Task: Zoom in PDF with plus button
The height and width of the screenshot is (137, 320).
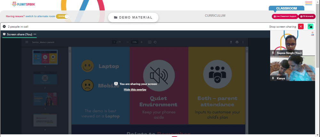Action: (141, 42)
